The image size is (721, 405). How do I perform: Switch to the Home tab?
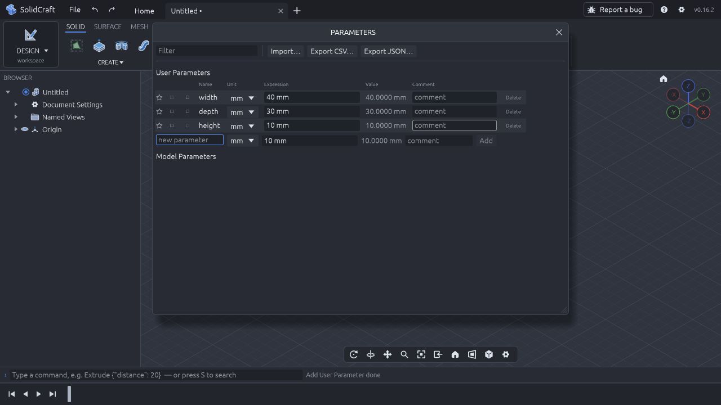[x=144, y=11]
